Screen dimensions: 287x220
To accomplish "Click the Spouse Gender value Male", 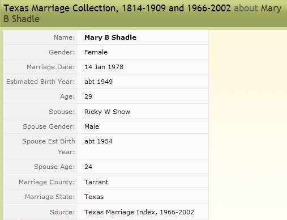I will [x=92, y=126].
